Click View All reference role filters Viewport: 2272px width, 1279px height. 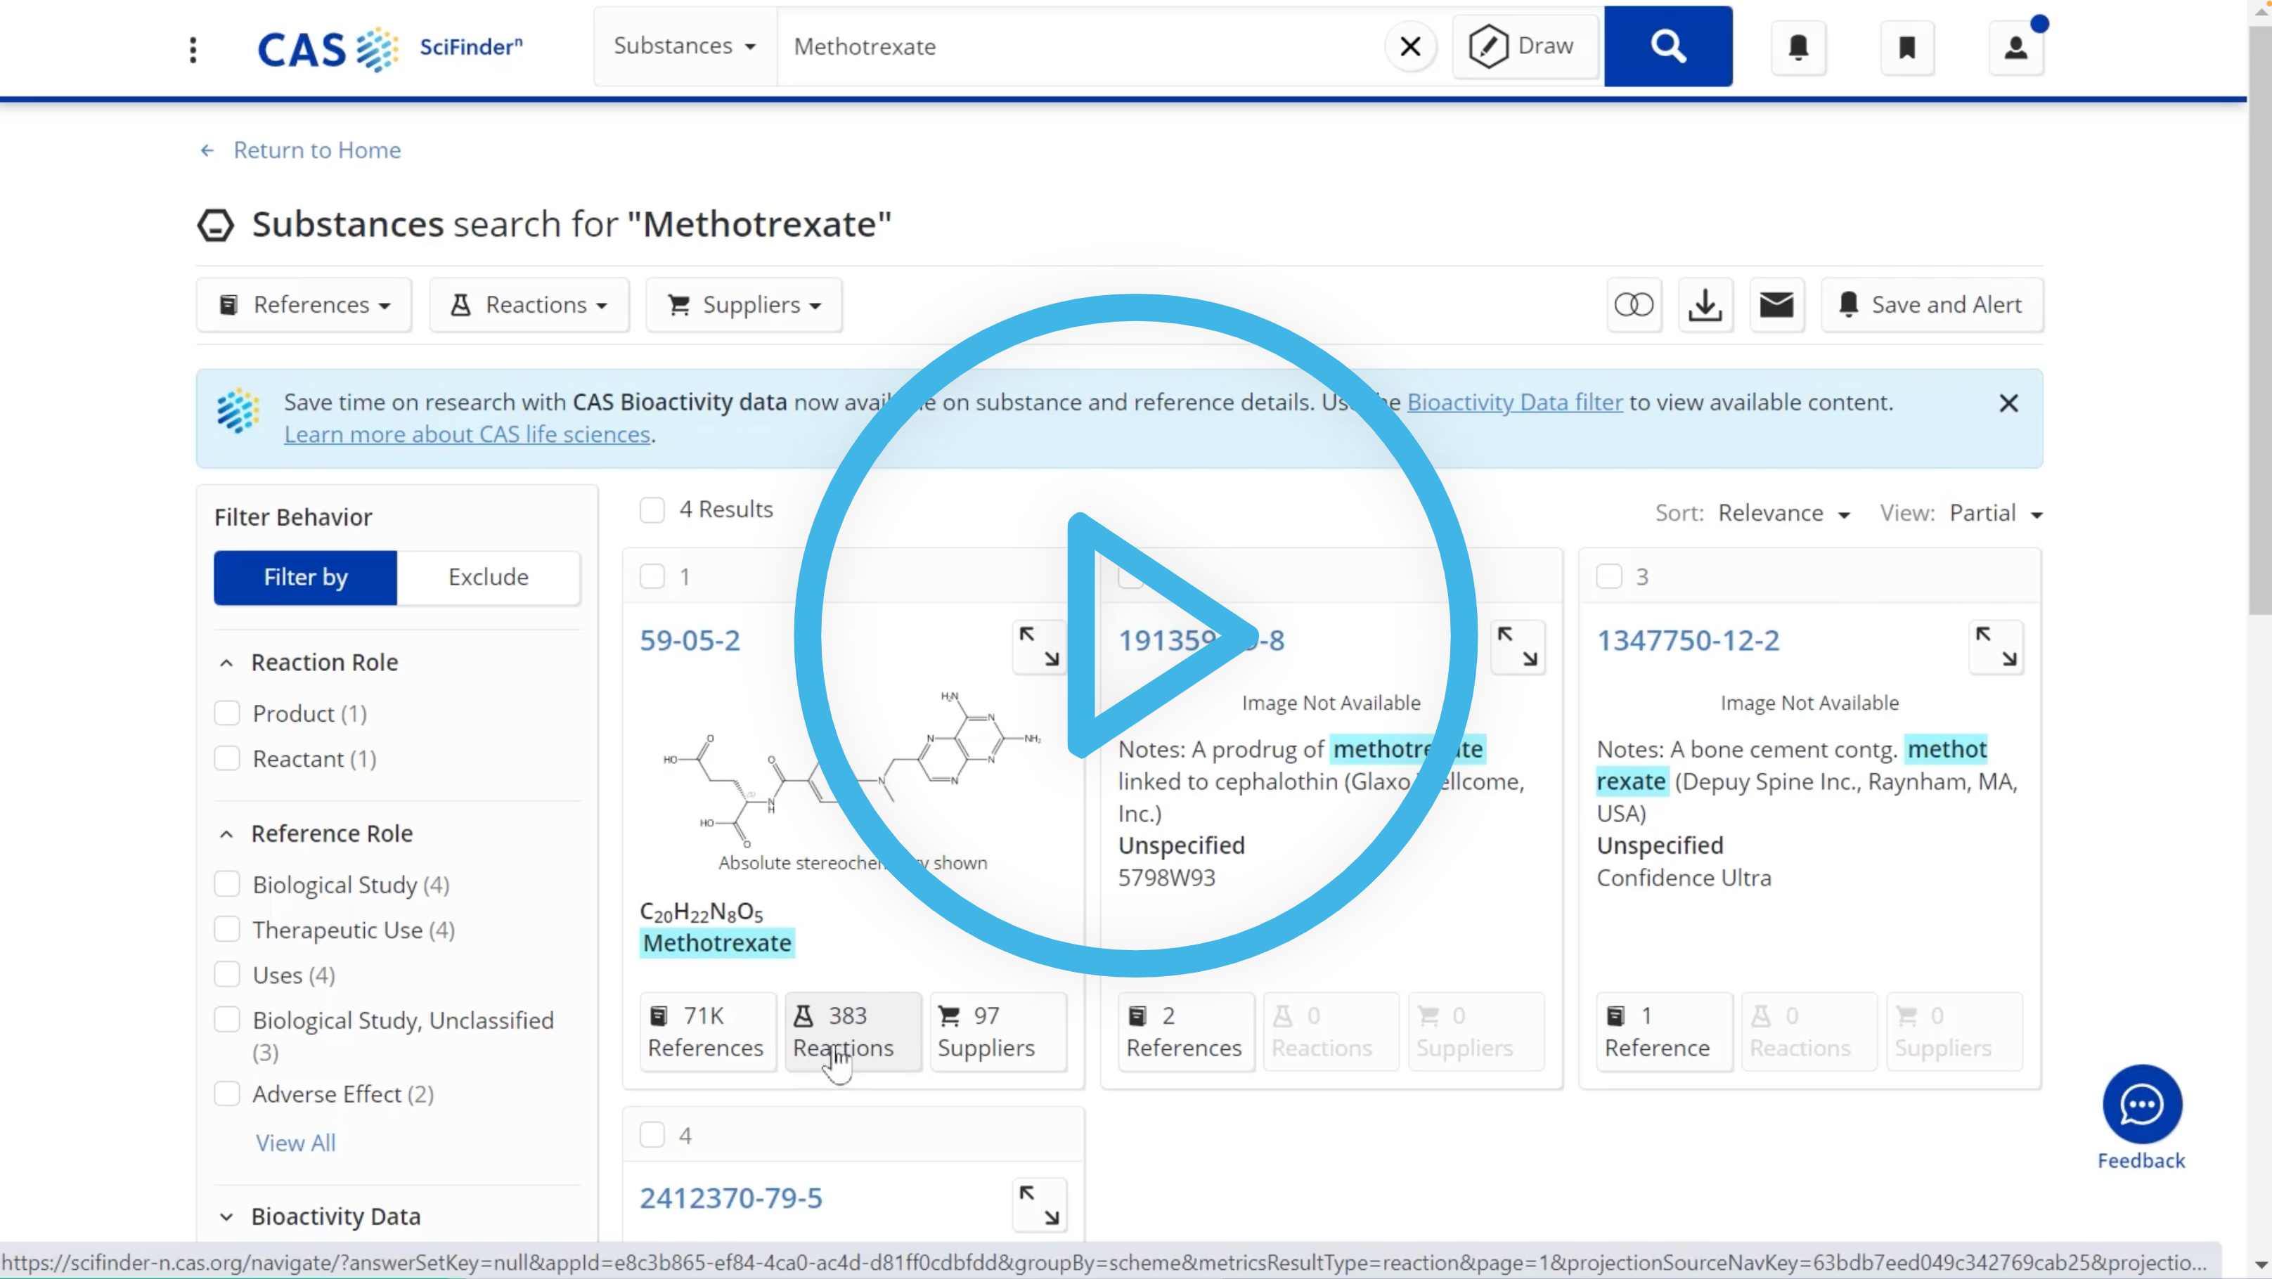295,1142
